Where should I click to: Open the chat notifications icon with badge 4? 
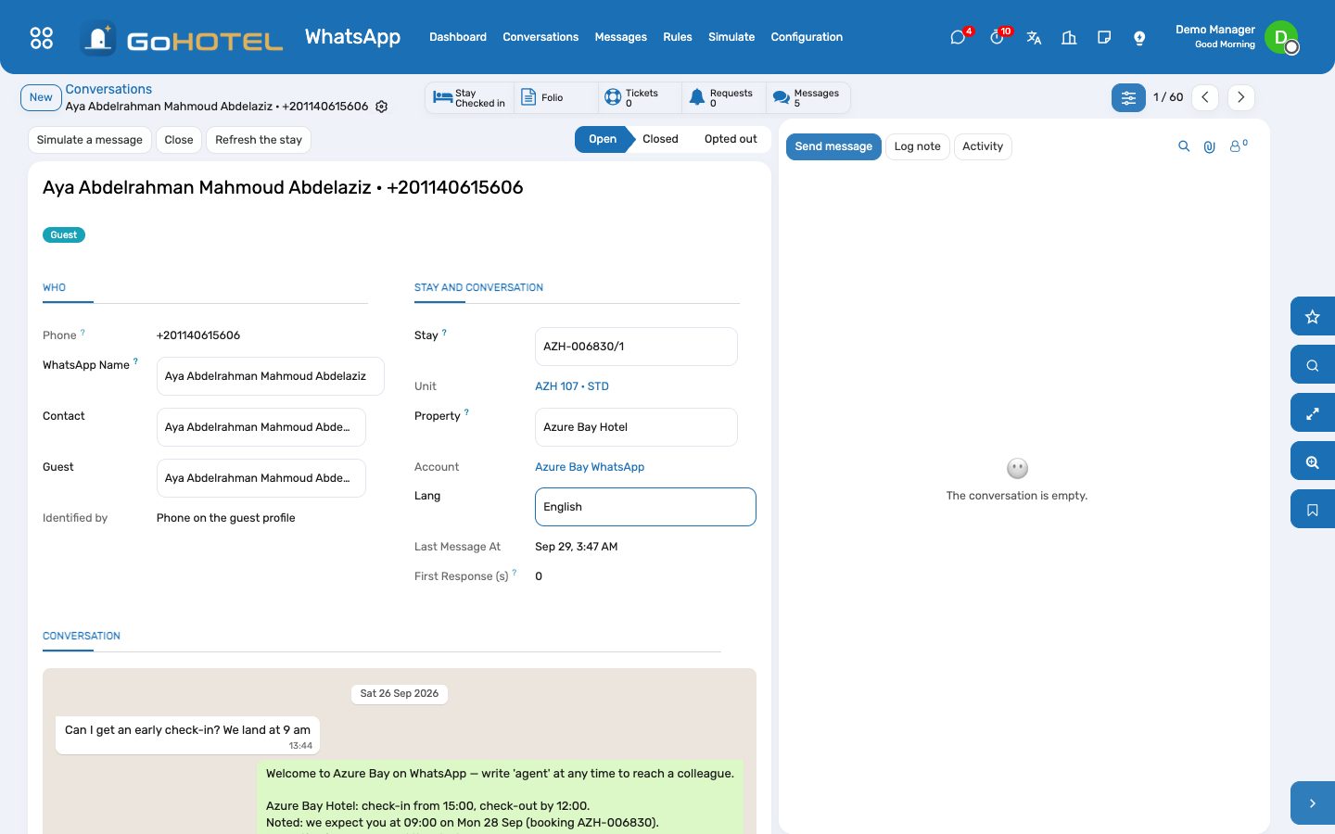coord(958,37)
